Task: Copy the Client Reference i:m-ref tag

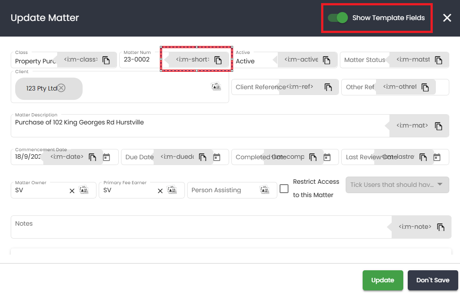Action: pos(328,87)
